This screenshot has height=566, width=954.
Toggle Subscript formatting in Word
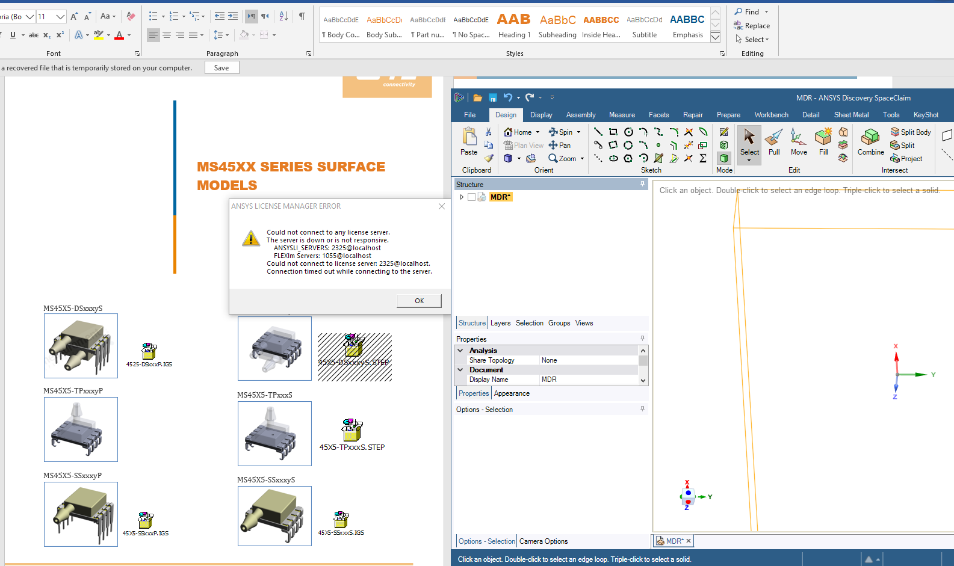pyautogui.click(x=47, y=35)
